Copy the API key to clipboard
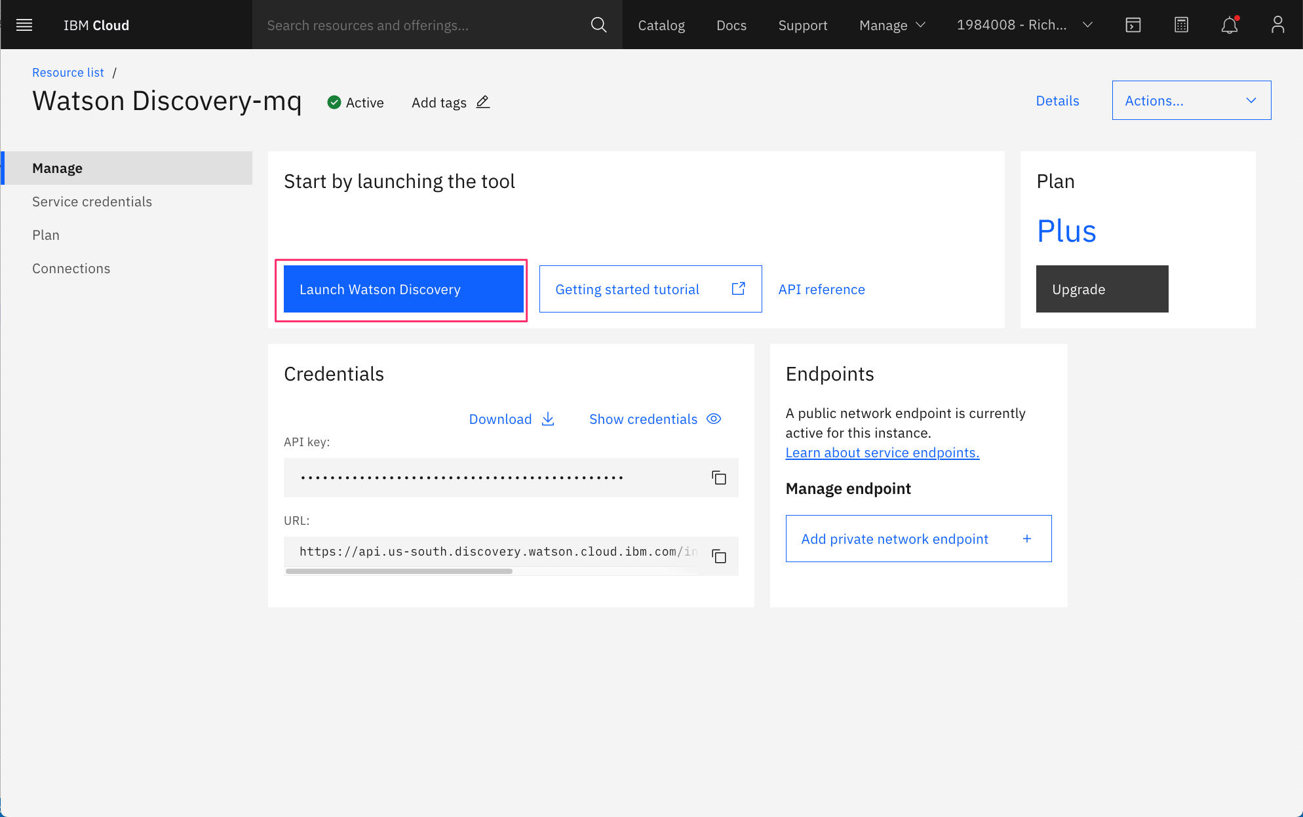1303x817 pixels. click(719, 478)
